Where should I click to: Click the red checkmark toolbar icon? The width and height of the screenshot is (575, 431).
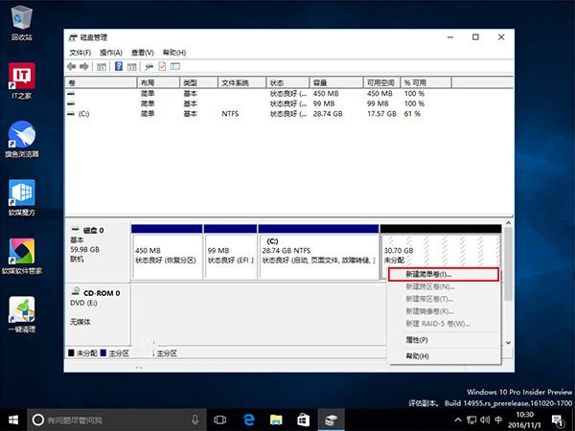(x=161, y=66)
